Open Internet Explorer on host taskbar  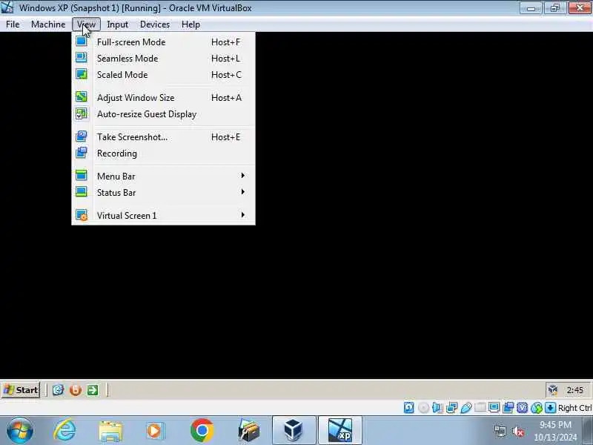pyautogui.click(x=64, y=431)
